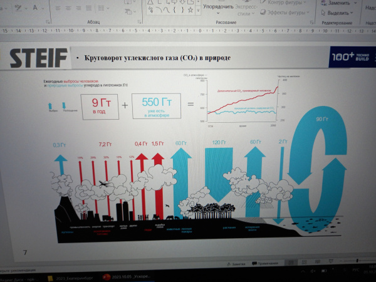The height and width of the screenshot is (282, 376).
Task: Open the Контур фигуры dropdown
Action: (x=283, y=3)
